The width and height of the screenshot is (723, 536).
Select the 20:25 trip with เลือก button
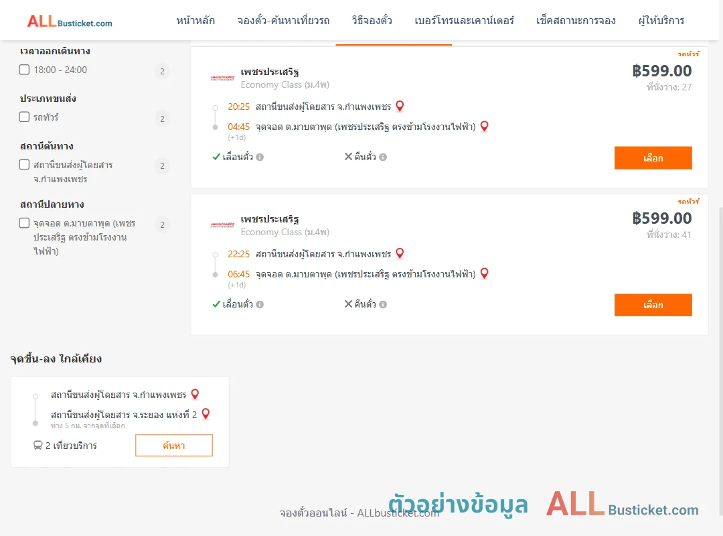click(x=653, y=158)
